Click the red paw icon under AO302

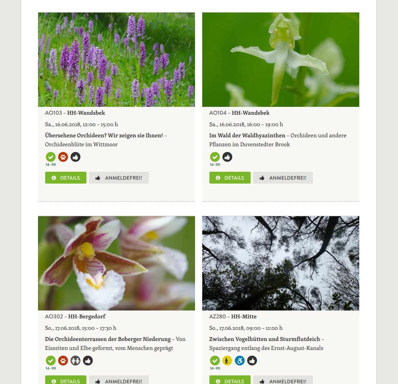63,360
